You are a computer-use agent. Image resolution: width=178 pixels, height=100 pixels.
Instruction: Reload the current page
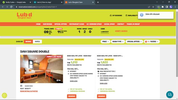click(11, 7)
